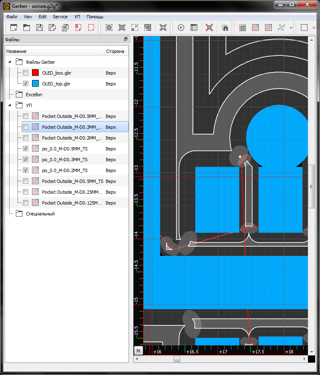Enable the OLED_box.gbr checkbox
320x375 pixels.
25,72
